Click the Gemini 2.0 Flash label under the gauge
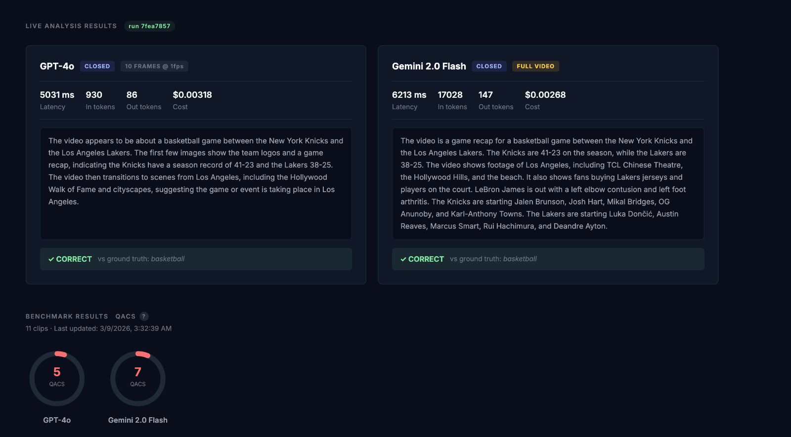The height and width of the screenshot is (437, 791). pyautogui.click(x=138, y=420)
